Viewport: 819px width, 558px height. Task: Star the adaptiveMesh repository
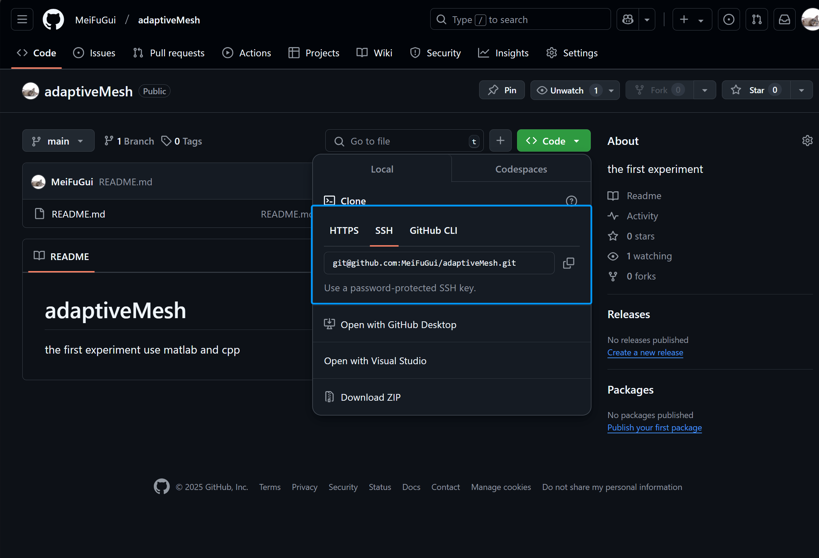click(x=756, y=90)
